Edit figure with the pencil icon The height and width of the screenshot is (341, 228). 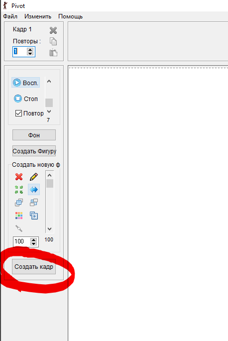[34, 177]
